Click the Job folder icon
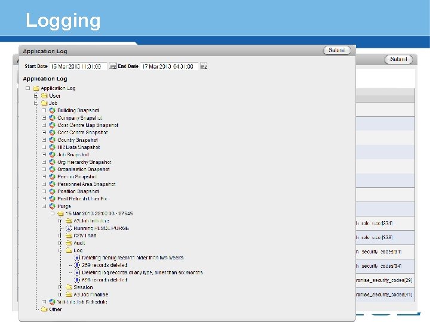430x322 pixels. pos(44,103)
